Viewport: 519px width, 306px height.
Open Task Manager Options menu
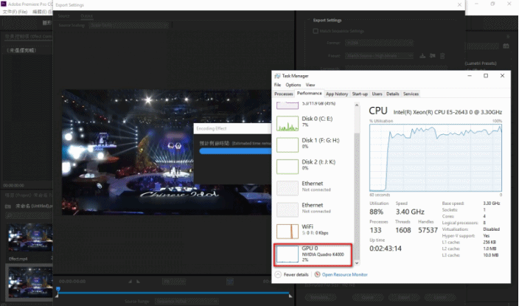point(293,85)
